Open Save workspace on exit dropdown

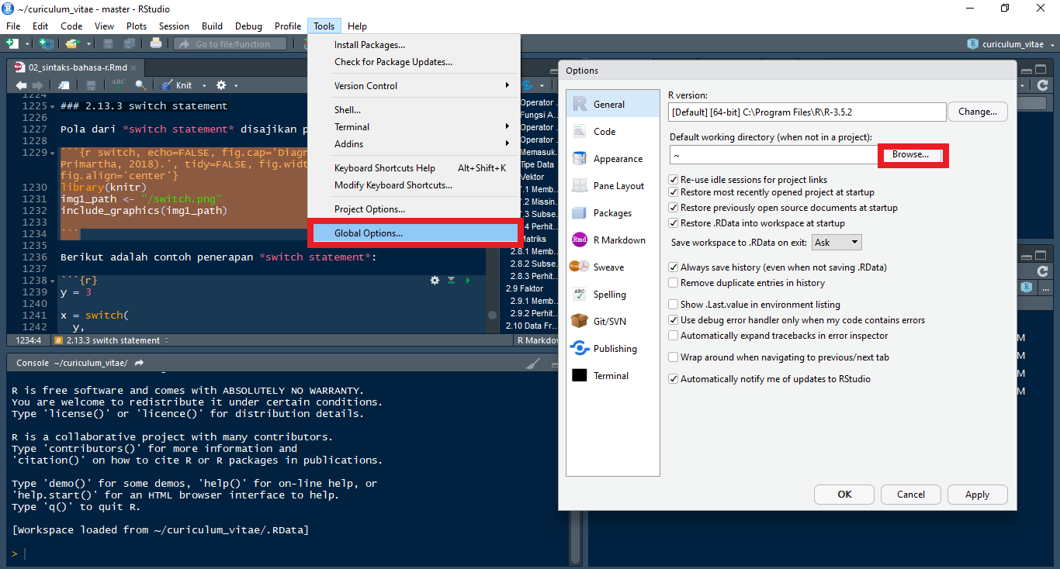click(x=837, y=243)
